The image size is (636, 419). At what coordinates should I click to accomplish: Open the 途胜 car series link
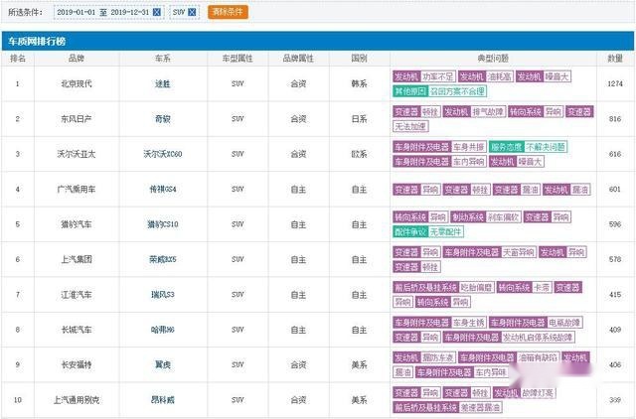click(x=163, y=83)
